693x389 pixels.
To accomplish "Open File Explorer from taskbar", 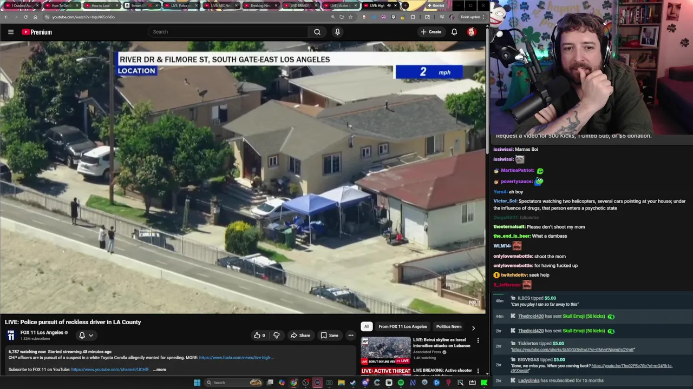I will tap(341, 383).
